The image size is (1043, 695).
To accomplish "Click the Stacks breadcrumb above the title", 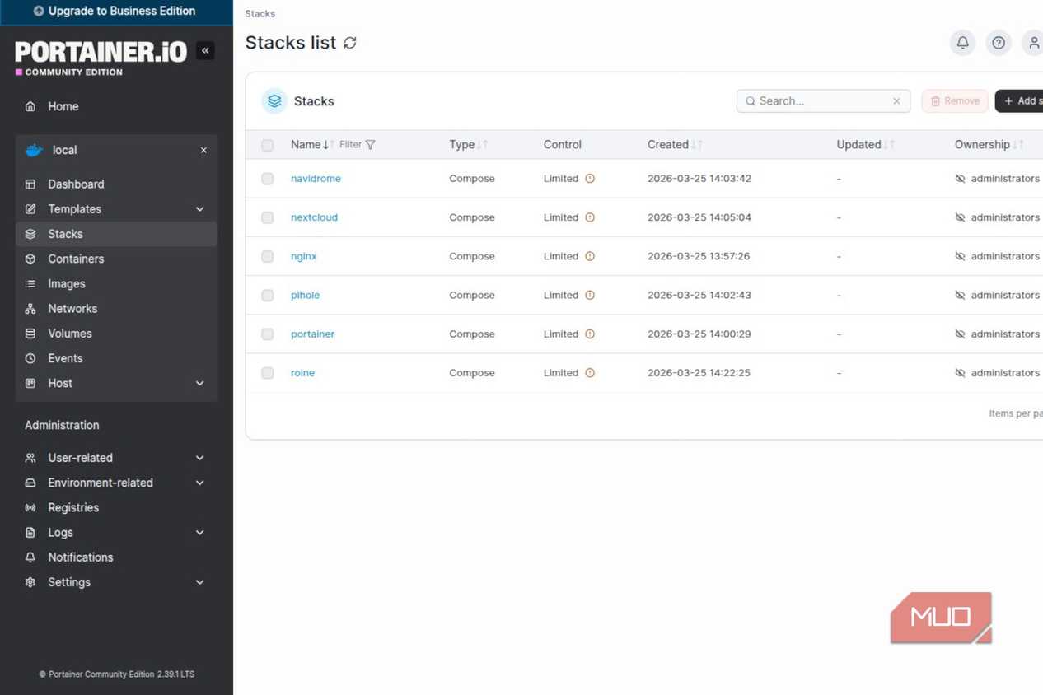I will (x=260, y=14).
